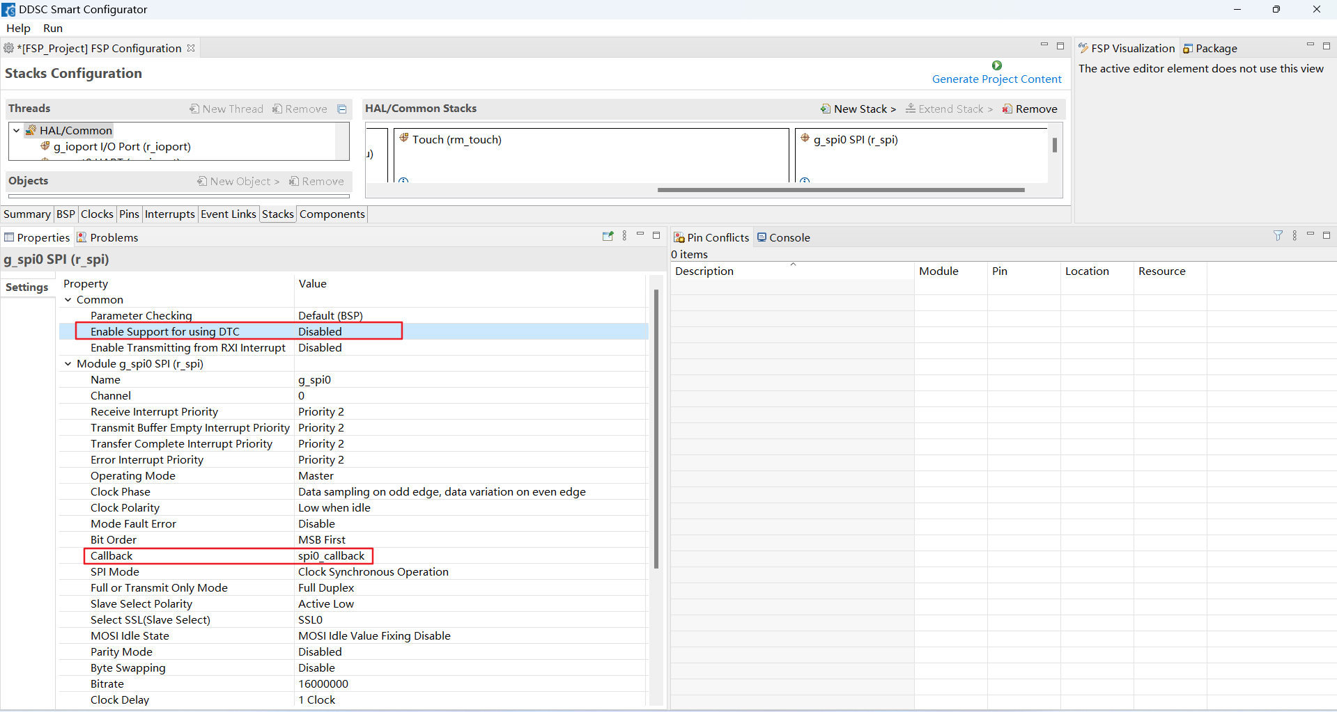Screen dimensions: 1337x712
Task: Click New Stack button in HAL/Common Stacks
Action: (858, 109)
